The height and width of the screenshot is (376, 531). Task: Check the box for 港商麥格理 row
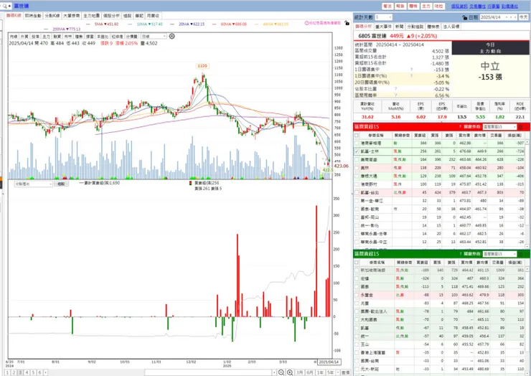tap(357, 144)
